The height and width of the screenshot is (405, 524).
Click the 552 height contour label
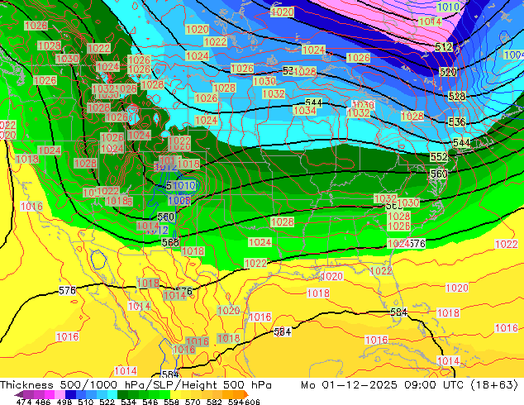(x=439, y=157)
